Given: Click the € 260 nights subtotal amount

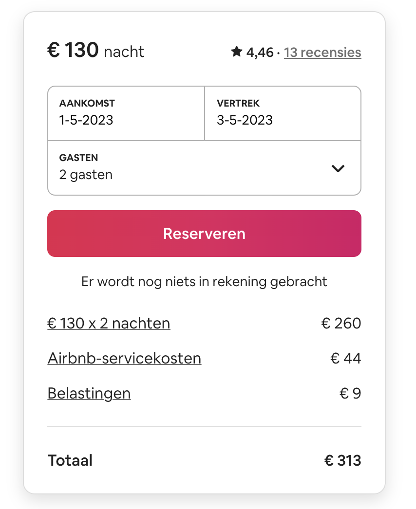Looking at the screenshot, I should click(x=341, y=323).
